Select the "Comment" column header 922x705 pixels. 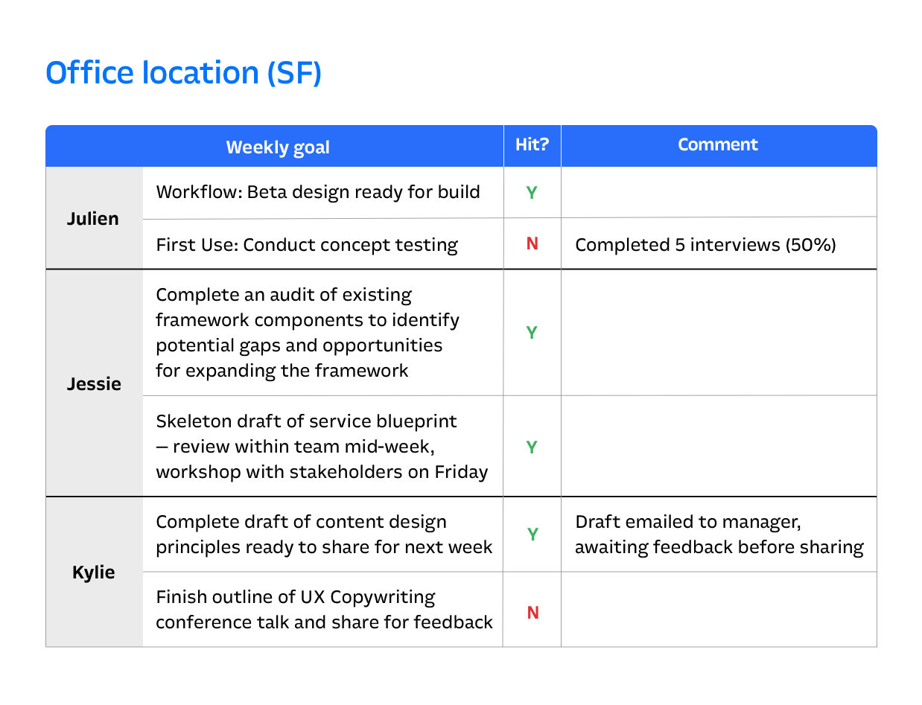[717, 145]
